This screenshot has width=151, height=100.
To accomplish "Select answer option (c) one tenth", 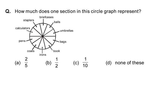I will tap(81, 63).
